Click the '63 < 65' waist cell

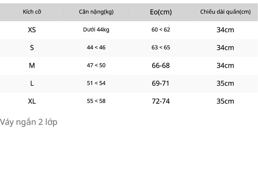[161, 47]
